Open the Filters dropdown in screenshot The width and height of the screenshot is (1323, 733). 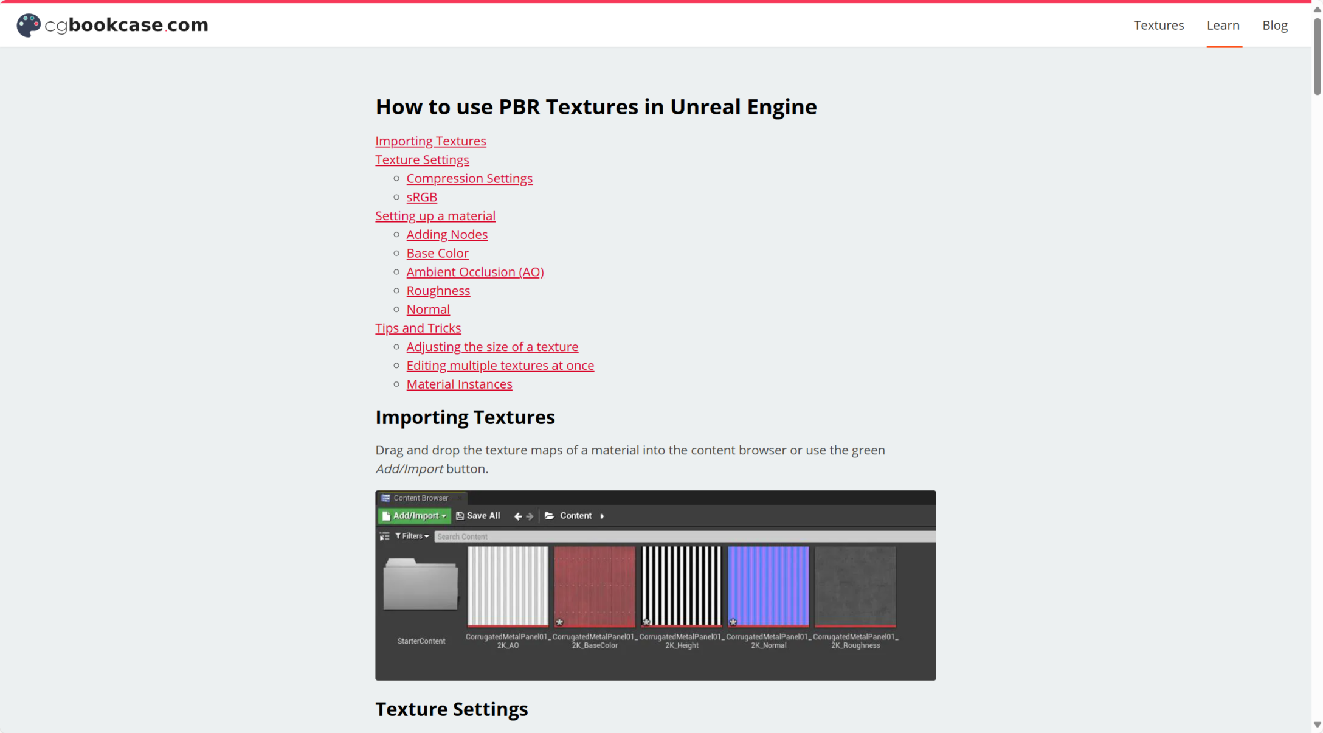click(412, 537)
